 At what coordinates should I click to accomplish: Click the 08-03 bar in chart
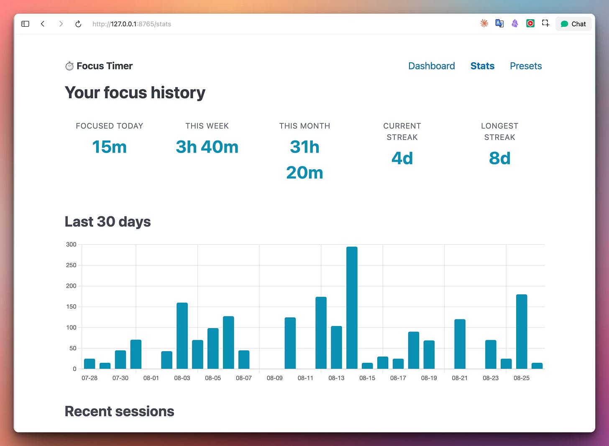point(182,336)
